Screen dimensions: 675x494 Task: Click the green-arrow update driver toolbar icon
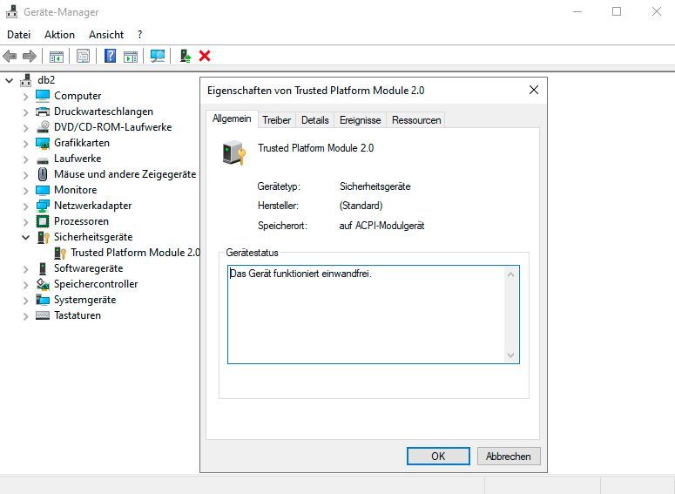point(186,56)
